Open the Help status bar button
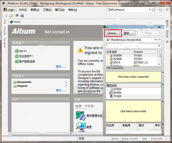This screenshot has height=143, width=172. pyautogui.click(x=144, y=139)
